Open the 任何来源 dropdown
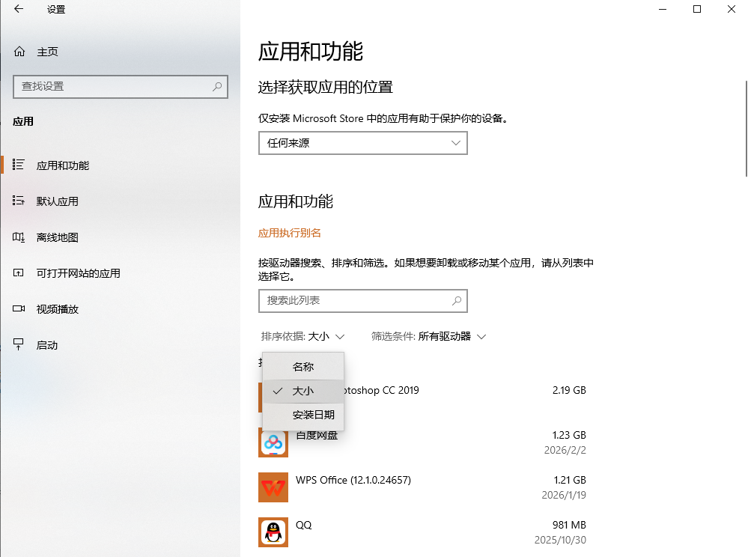 (362, 143)
